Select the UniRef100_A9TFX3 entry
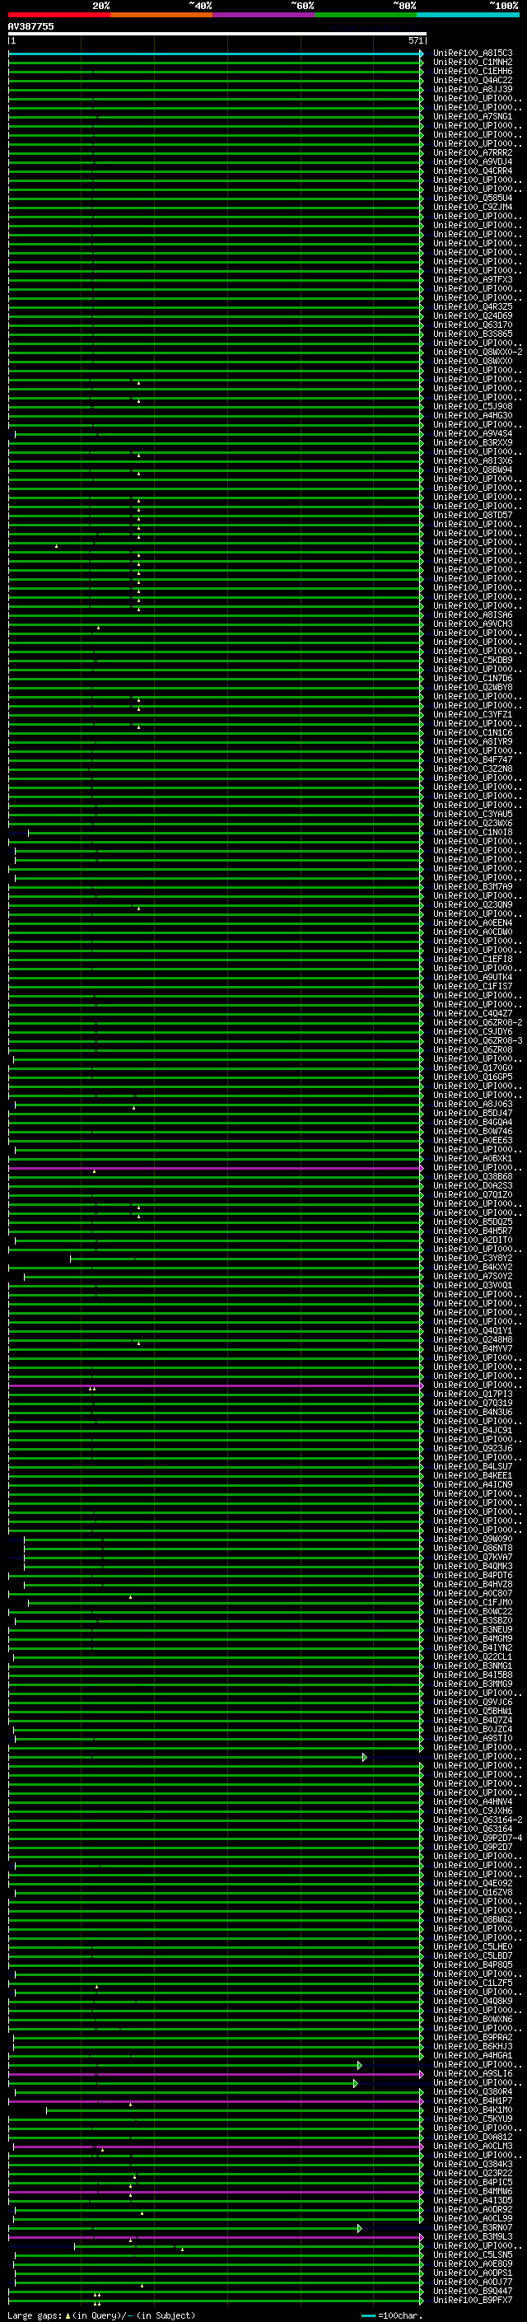The width and height of the screenshot is (527, 2322). [473, 279]
